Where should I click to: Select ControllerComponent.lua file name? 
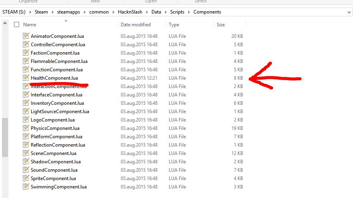tap(58, 44)
